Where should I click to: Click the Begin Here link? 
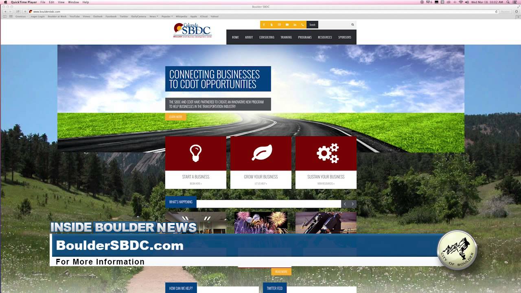(196, 184)
